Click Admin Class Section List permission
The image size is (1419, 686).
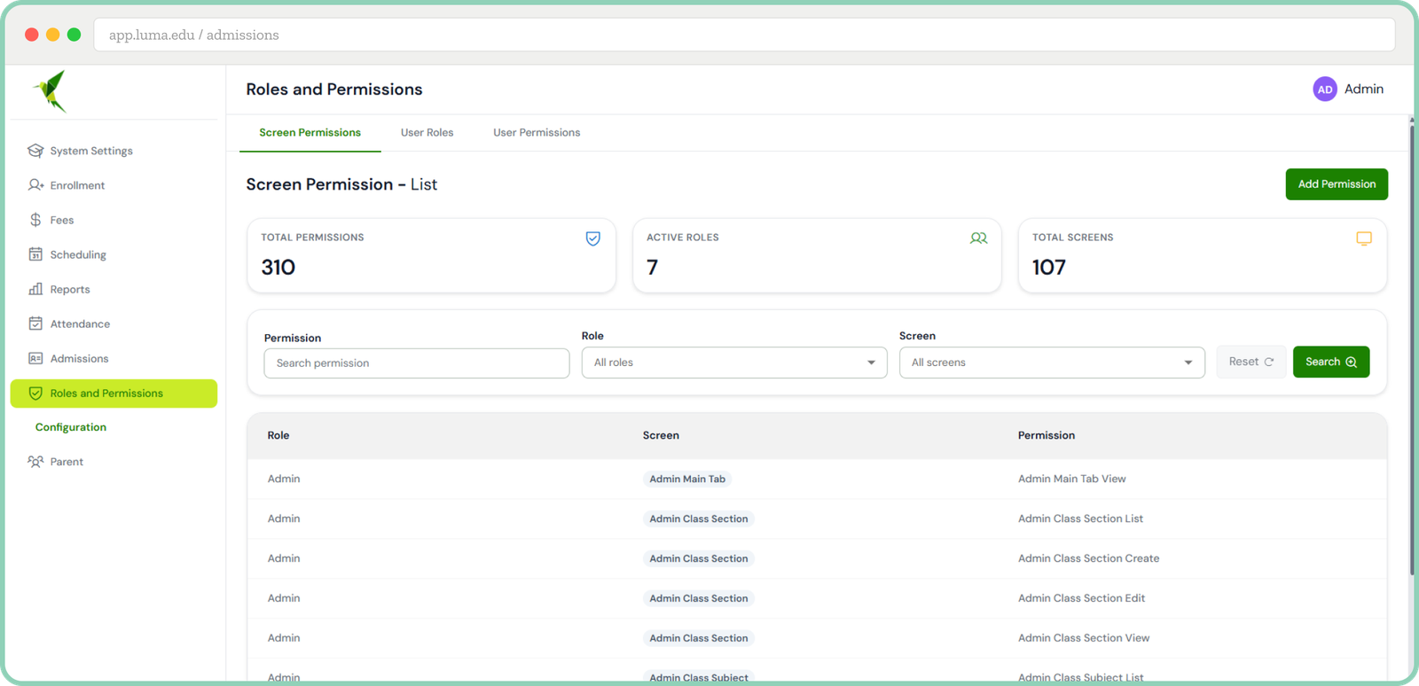1080,518
